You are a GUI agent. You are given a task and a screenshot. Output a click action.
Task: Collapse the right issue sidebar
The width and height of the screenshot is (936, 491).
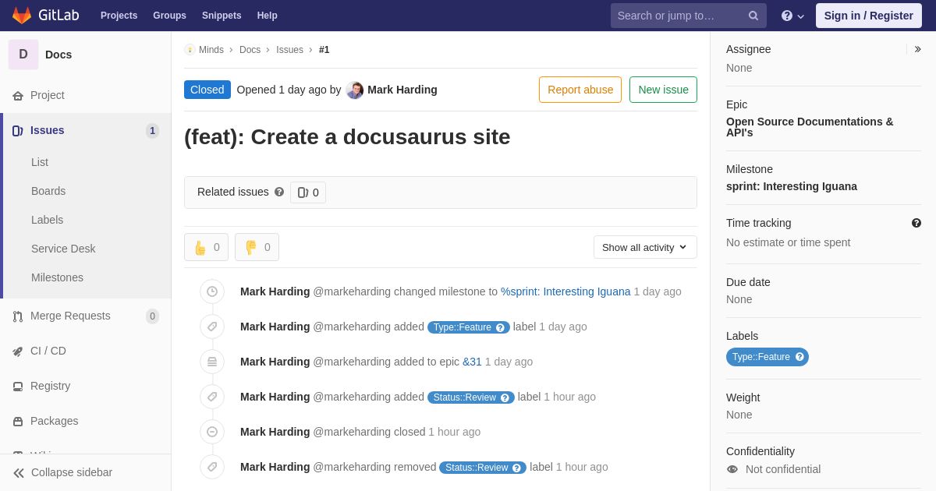point(917,49)
